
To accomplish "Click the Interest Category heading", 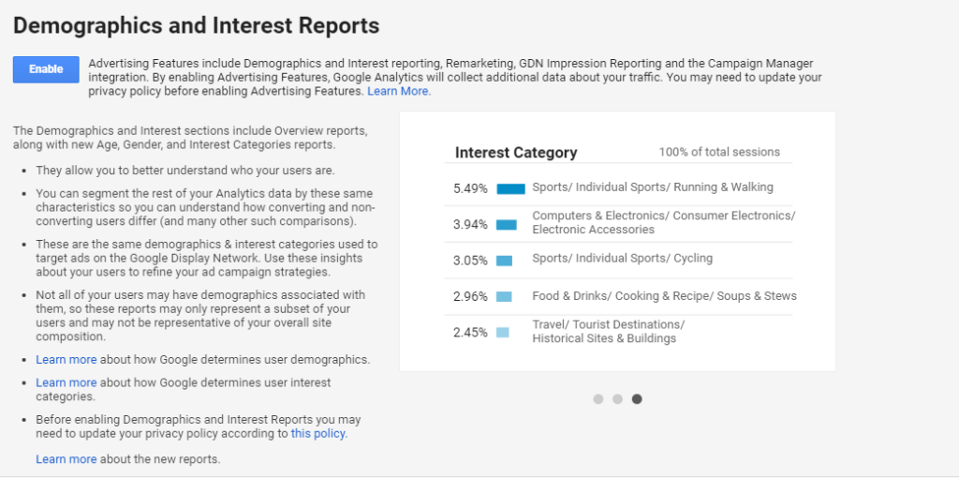I will [x=516, y=153].
